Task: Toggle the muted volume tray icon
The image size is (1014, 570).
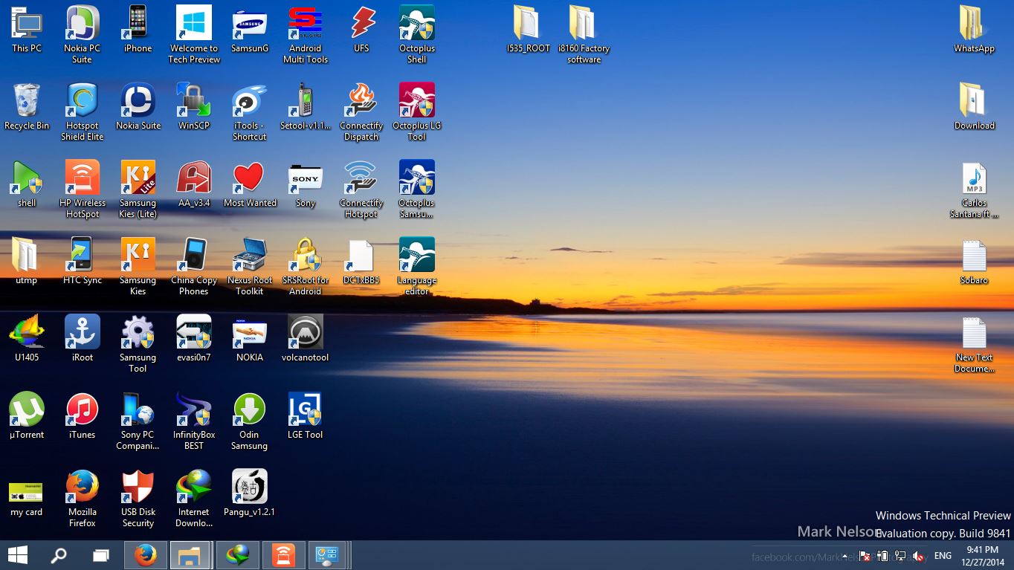Action: 919,556
